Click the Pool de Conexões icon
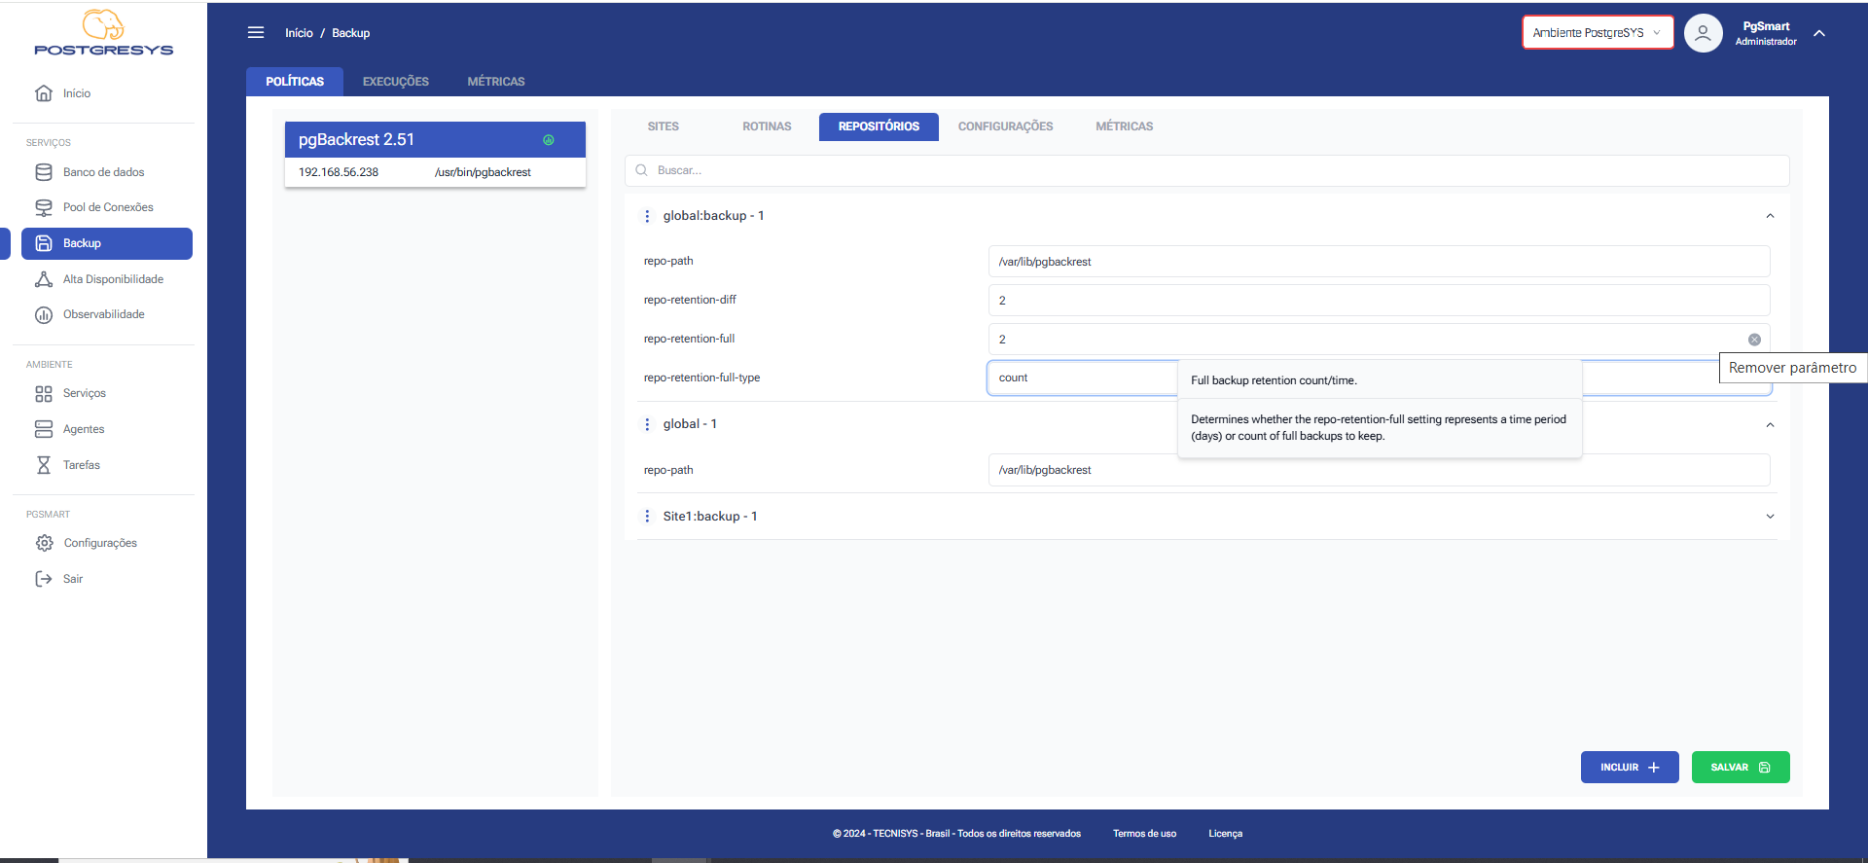Screen dimensions: 1868x863 [x=44, y=207]
